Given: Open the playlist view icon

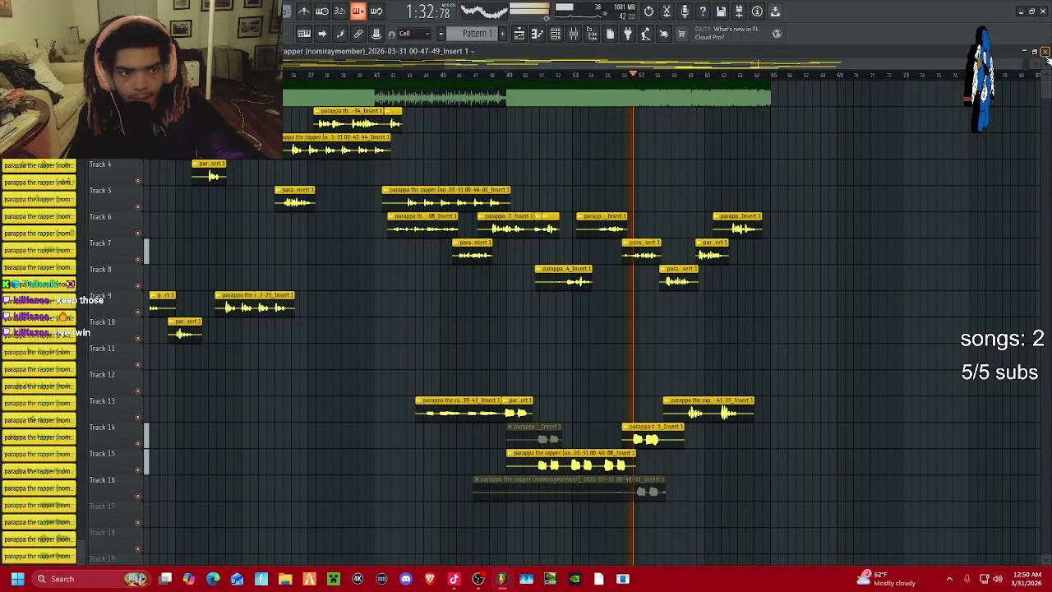Looking at the screenshot, I should (x=519, y=34).
